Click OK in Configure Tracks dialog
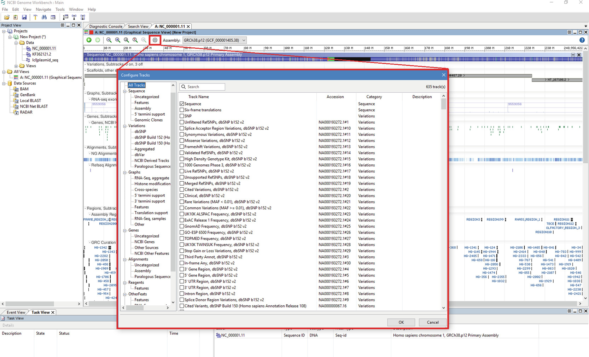 click(x=401, y=322)
